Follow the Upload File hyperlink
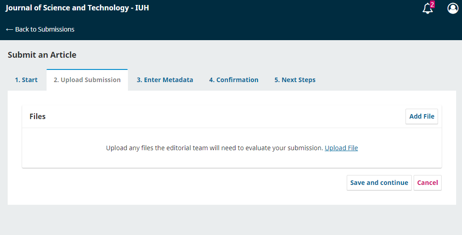This screenshot has height=235, width=462. pos(341,148)
